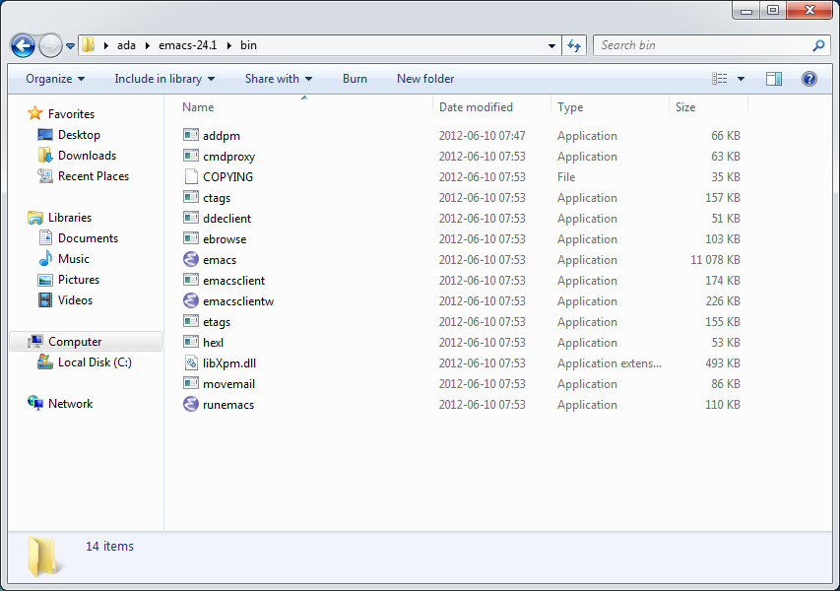The image size is (840, 591).
Task: Click the Music library note icon
Action: [x=45, y=258]
